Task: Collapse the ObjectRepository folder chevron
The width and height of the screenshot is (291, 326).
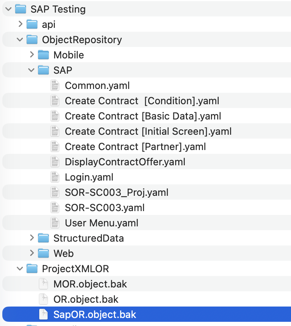Action: pos(20,39)
